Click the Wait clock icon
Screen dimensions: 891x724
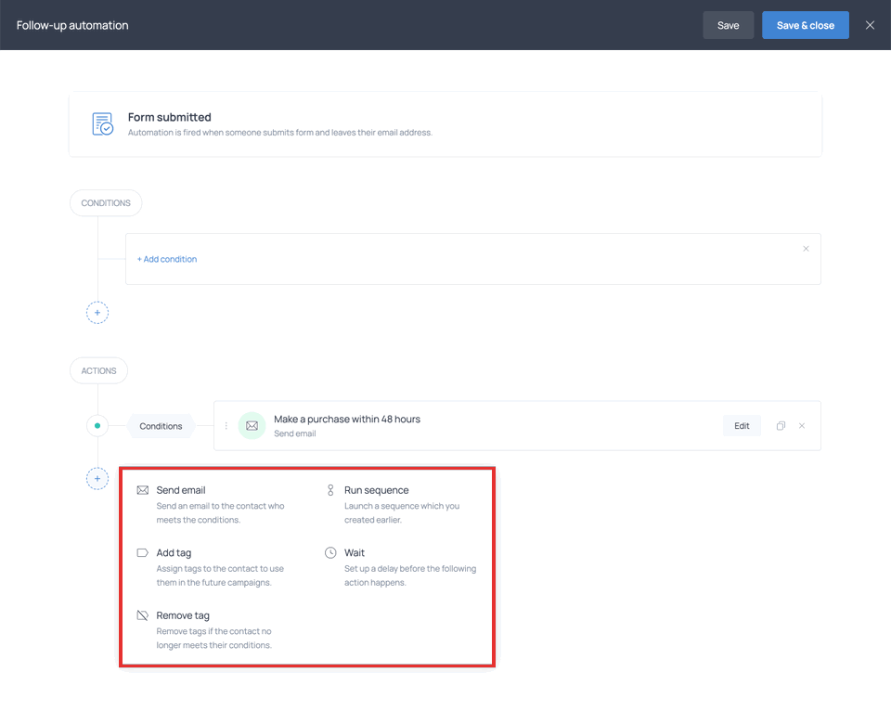tap(330, 553)
